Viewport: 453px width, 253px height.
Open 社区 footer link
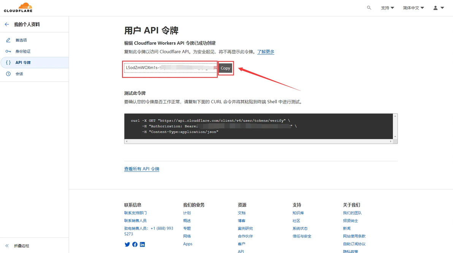click(x=296, y=221)
